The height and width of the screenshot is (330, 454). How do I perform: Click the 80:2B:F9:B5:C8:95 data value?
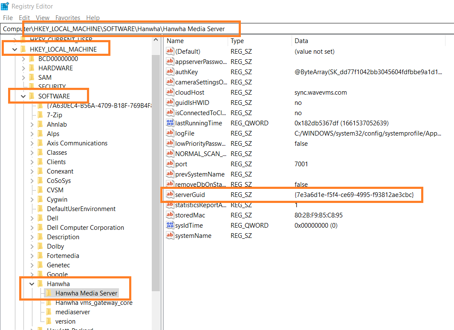(x=318, y=215)
